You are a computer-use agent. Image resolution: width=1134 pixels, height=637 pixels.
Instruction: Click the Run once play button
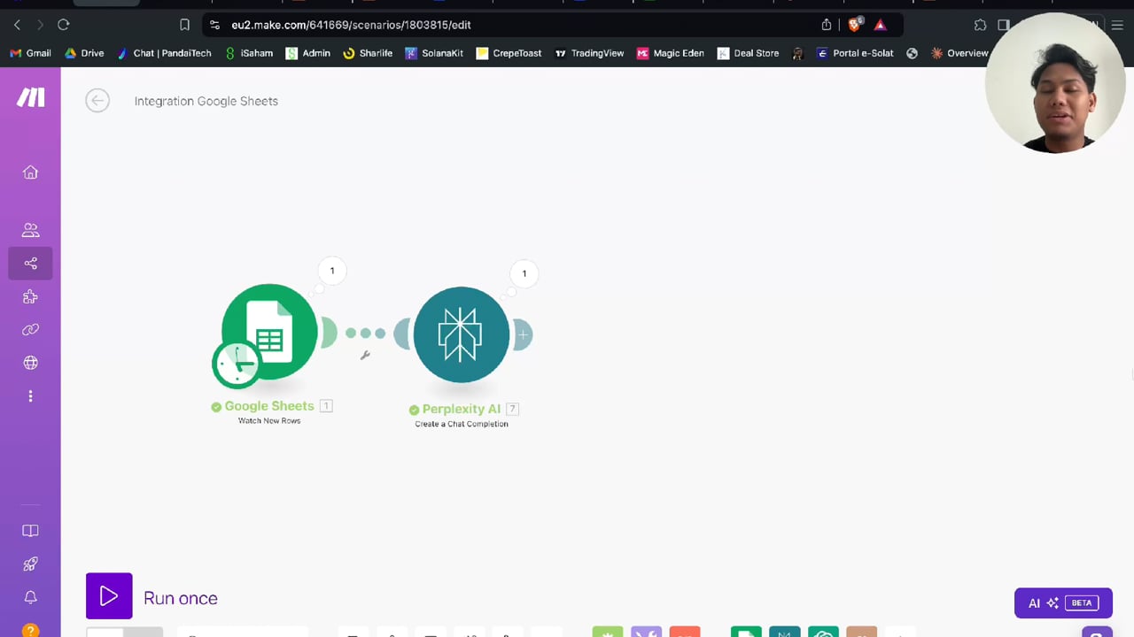pos(109,596)
